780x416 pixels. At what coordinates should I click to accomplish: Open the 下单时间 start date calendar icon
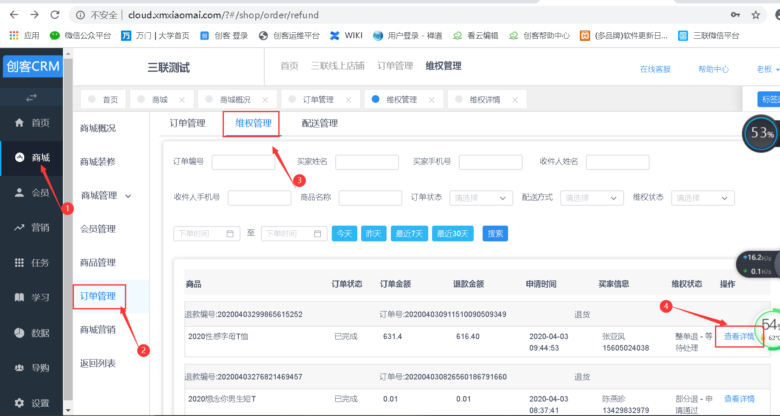pyautogui.click(x=230, y=234)
